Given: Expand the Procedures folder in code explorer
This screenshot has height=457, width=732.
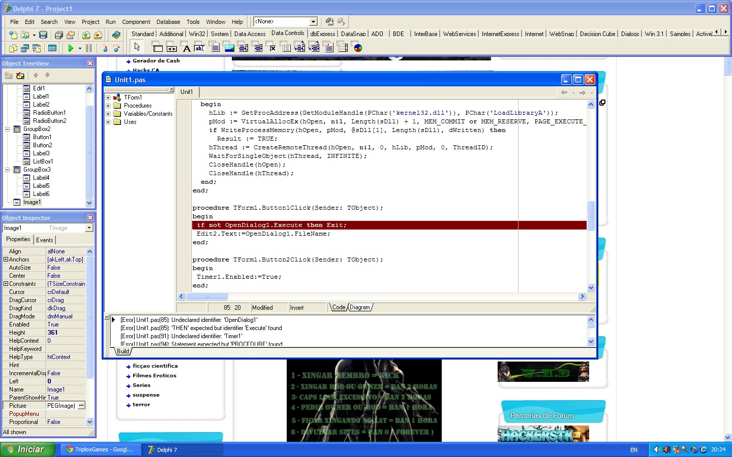Looking at the screenshot, I should tap(108, 106).
